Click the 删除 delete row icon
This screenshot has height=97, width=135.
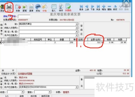tap(109, 8)
